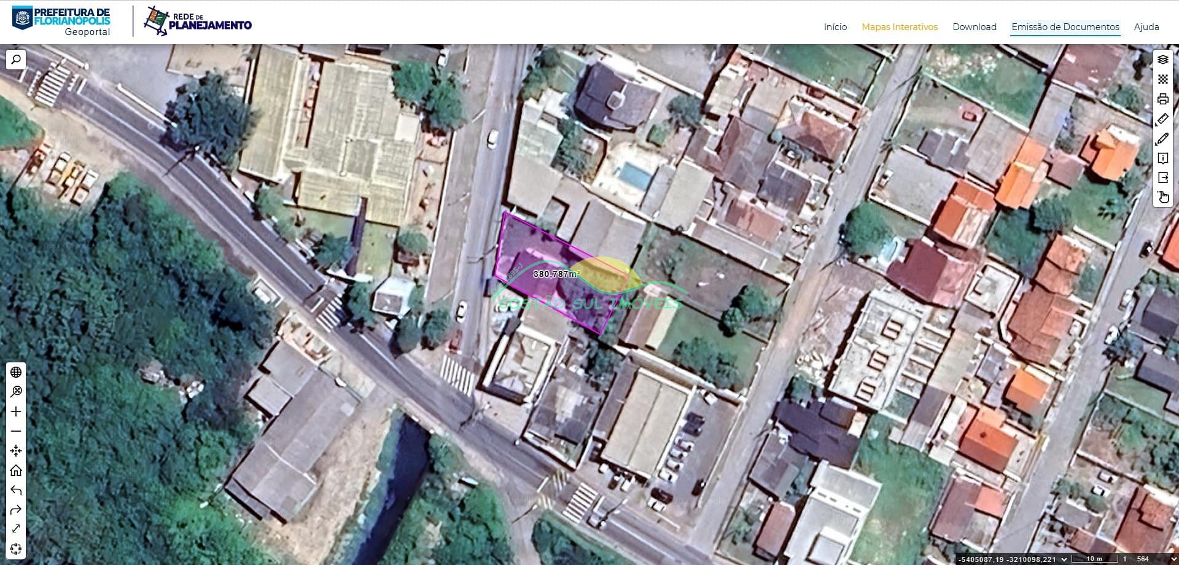
Task: Activate the hand pointer selection tool
Action: 1162,198
